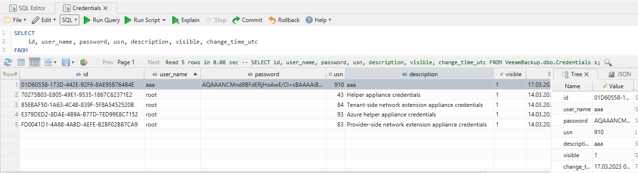The width and height of the screenshot is (638, 173).
Task: Close the Tree tab
Action: tap(587, 74)
